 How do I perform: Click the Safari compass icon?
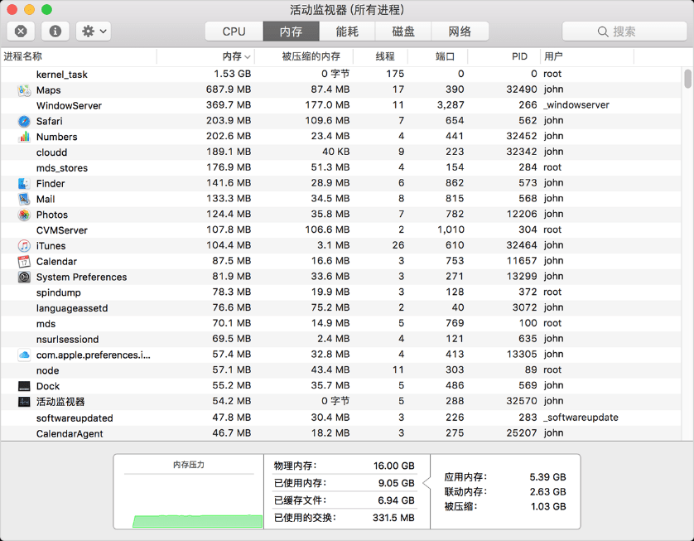[x=24, y=121]
